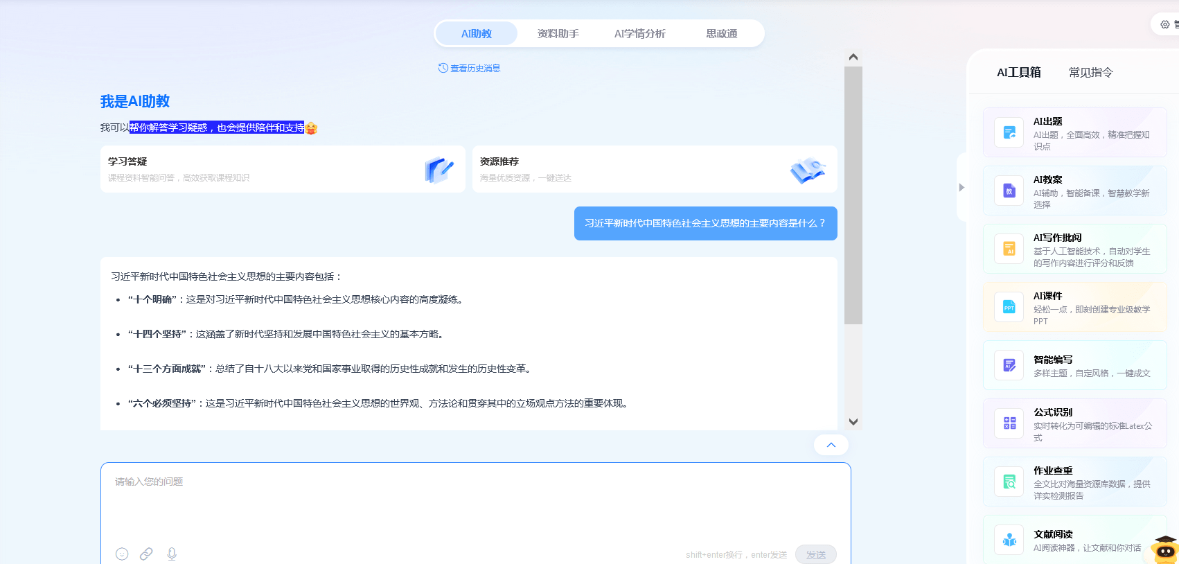1179x564 pixels.
Task: Open the 公式识别 tool icon
Action: coord(1009,423)
